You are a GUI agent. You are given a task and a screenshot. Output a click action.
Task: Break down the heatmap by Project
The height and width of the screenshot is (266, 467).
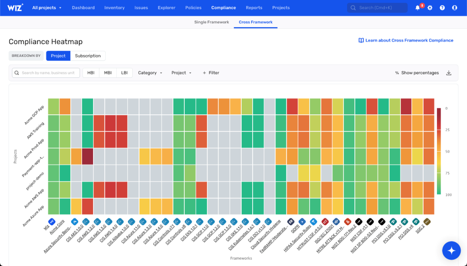pos(58,56)
